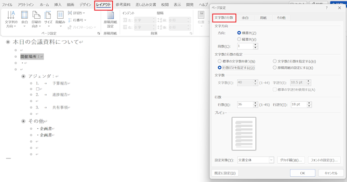Screen dimensions: 347x182
Task: Collapse the アジェンダ outline heading
Action: (23, 76)
